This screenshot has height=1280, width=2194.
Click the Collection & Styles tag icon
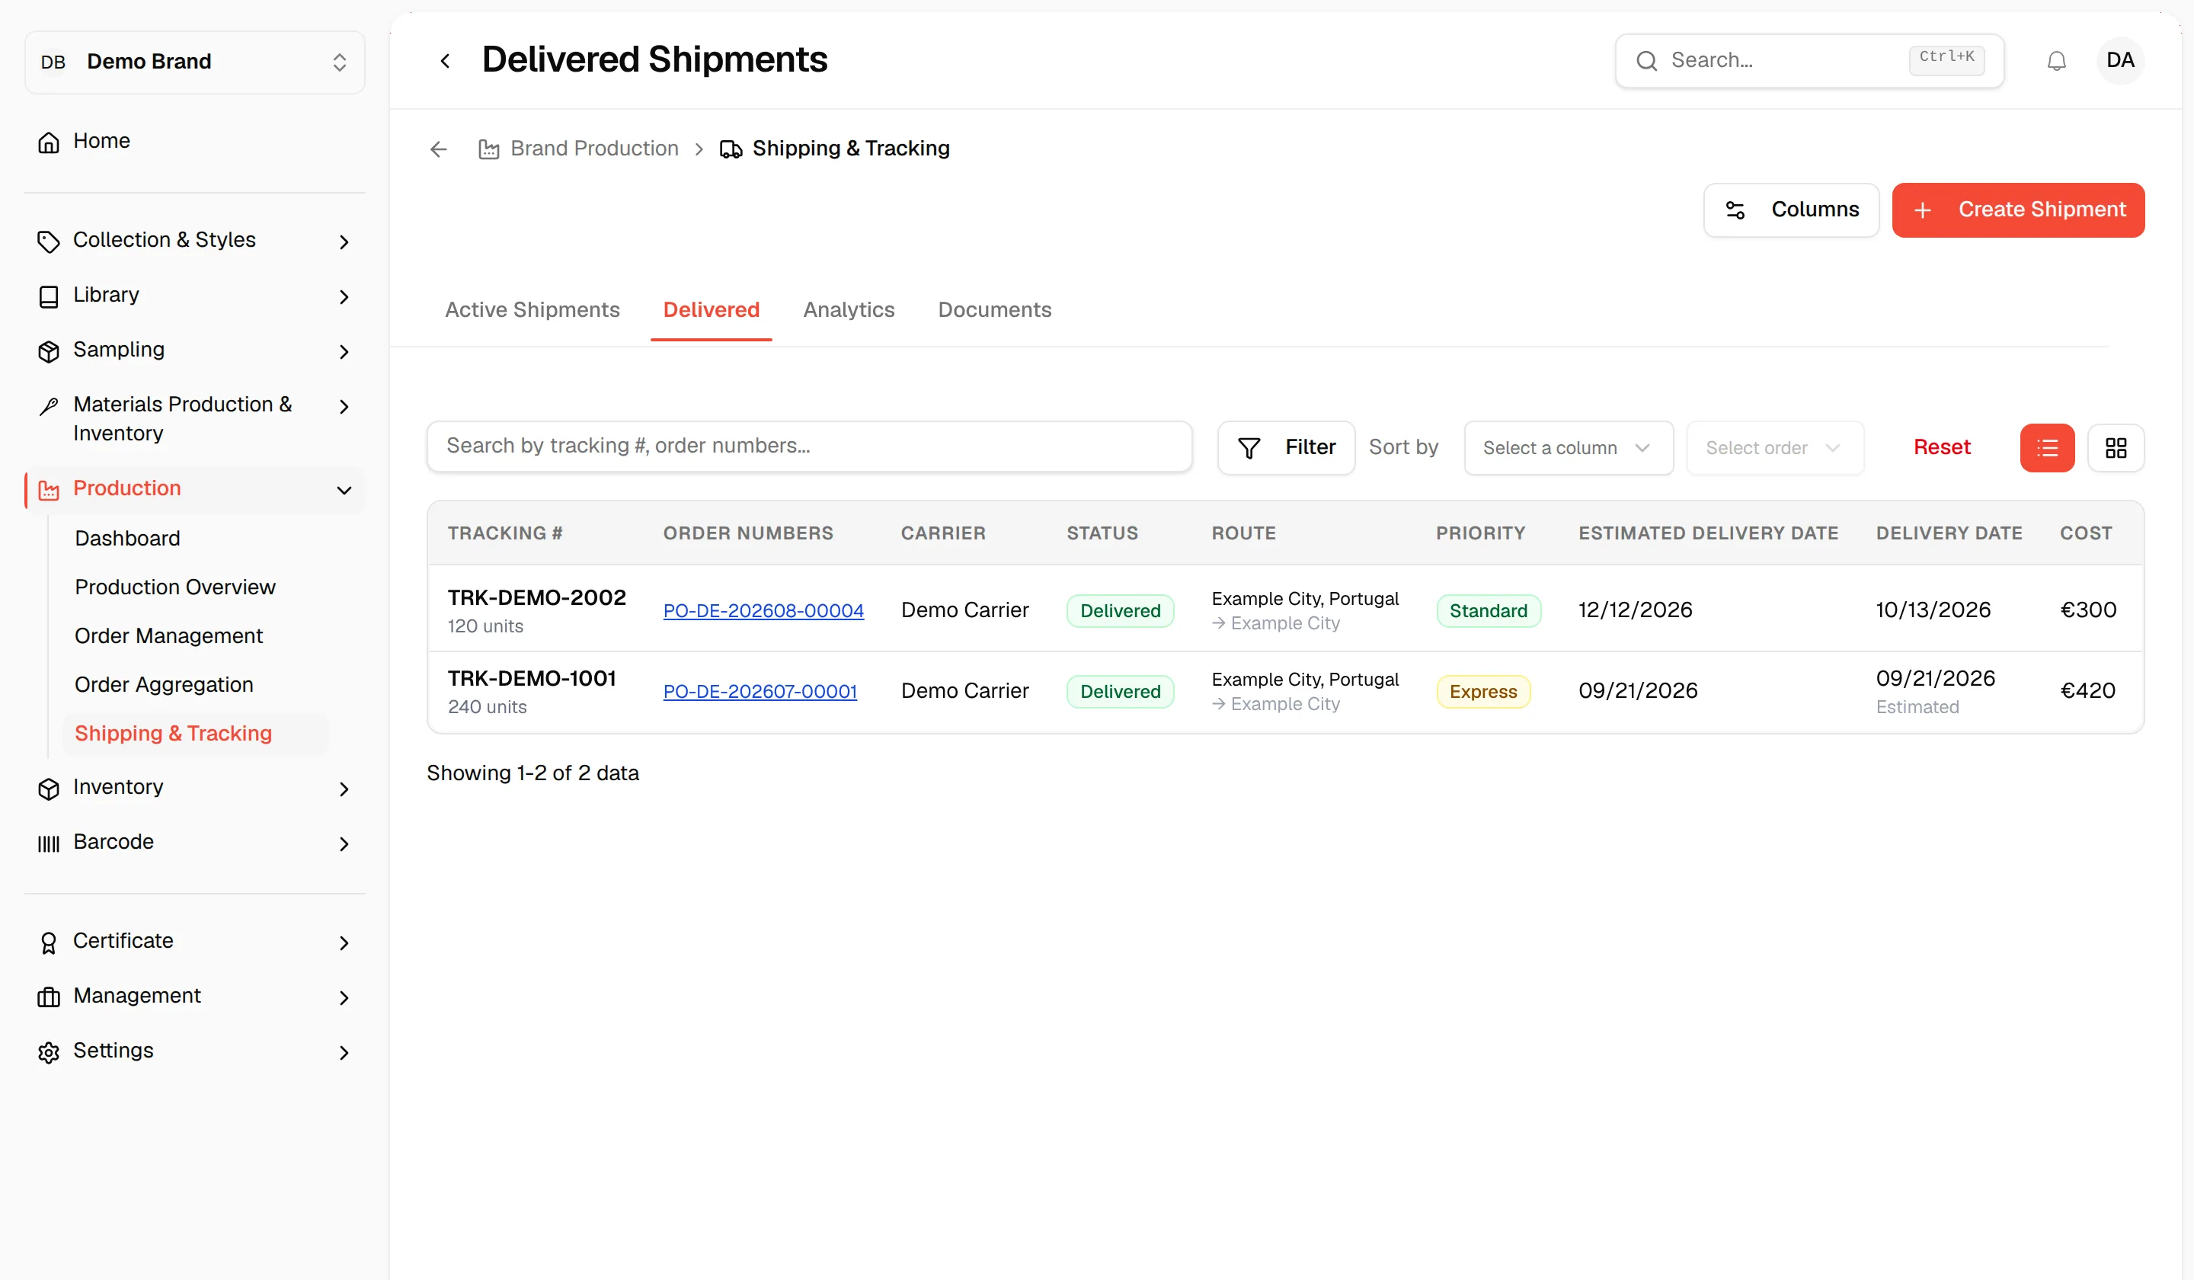(x=49, y=242)
